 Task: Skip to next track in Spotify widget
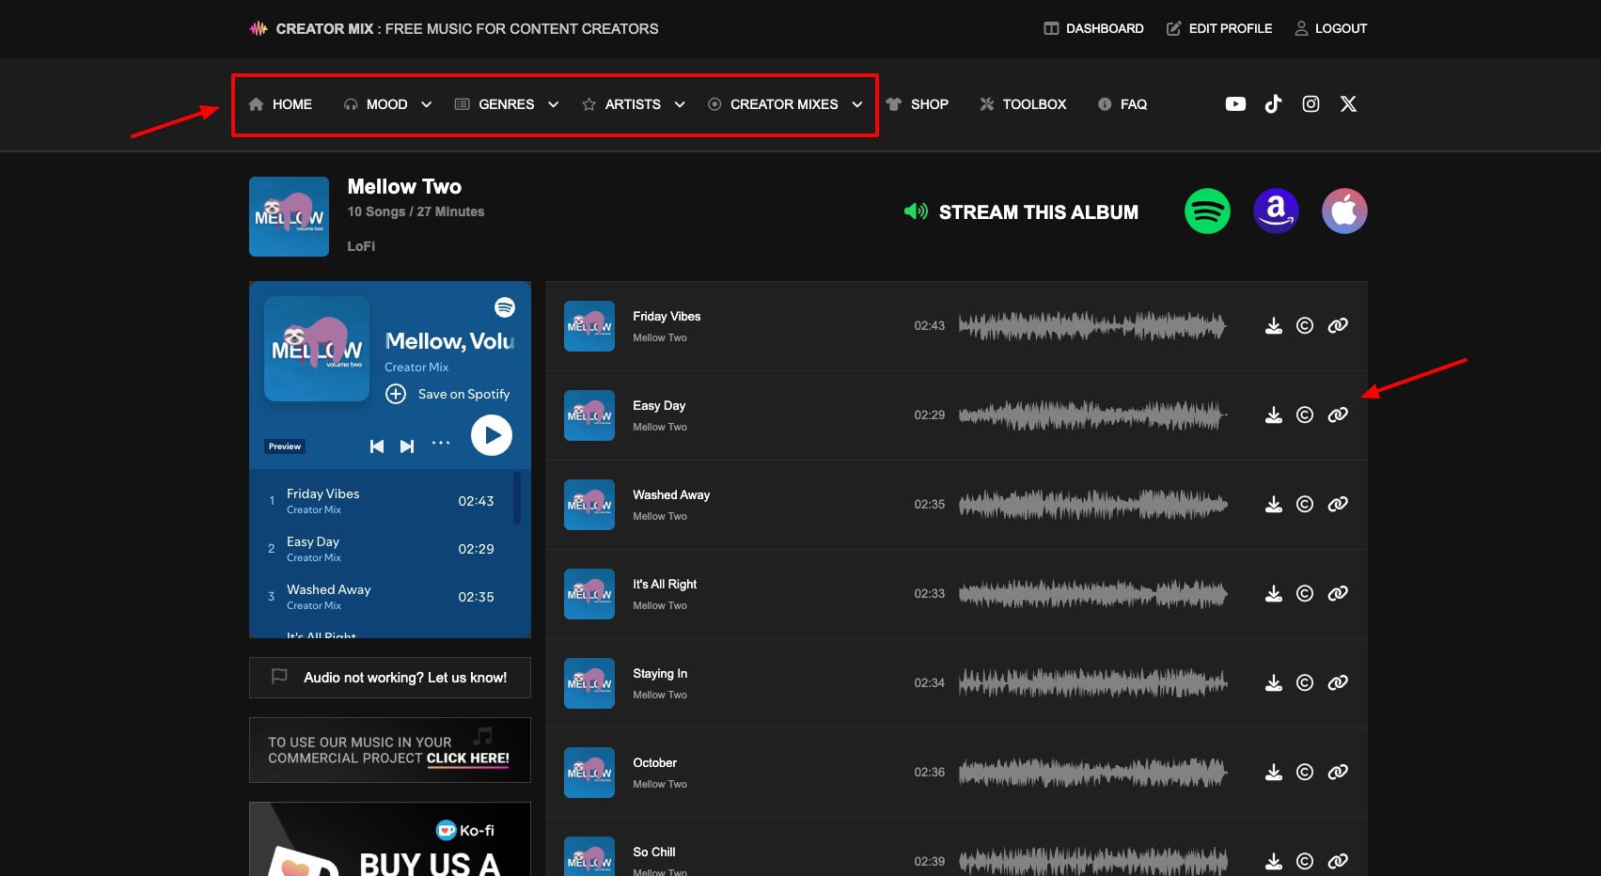click(407, 446)
